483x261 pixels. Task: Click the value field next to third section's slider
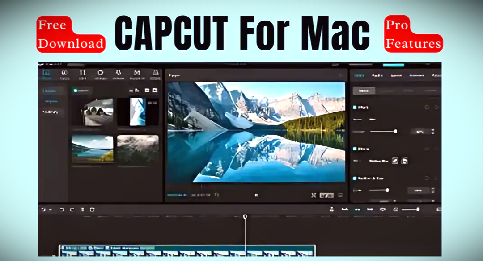coord(418,191)
